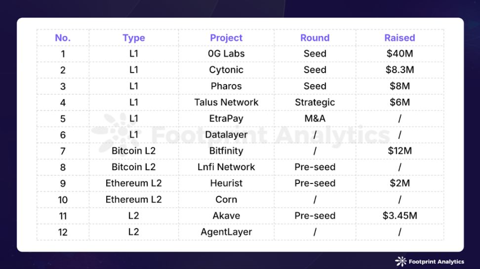
Task: Click the Heurist project cell
Action: coord(226,183)
